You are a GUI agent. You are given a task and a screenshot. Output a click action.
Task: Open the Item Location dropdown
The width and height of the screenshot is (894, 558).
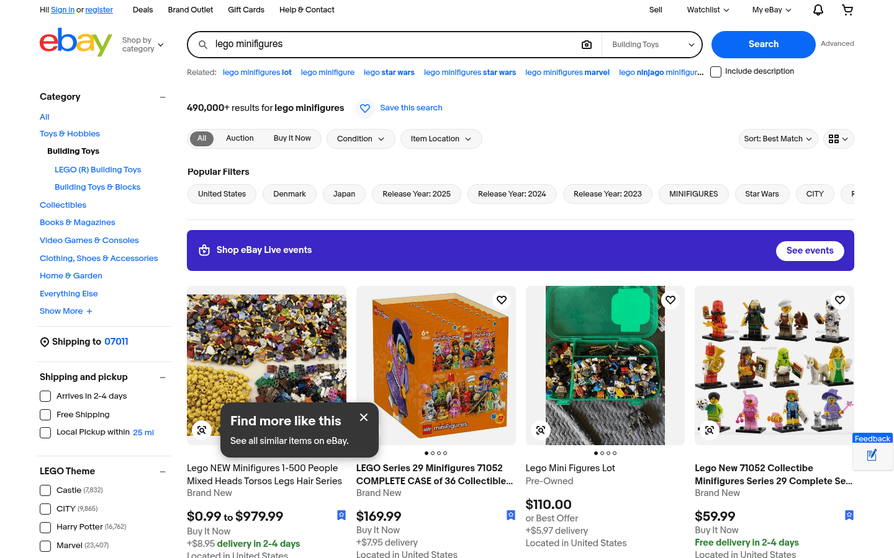pos(441,139)
